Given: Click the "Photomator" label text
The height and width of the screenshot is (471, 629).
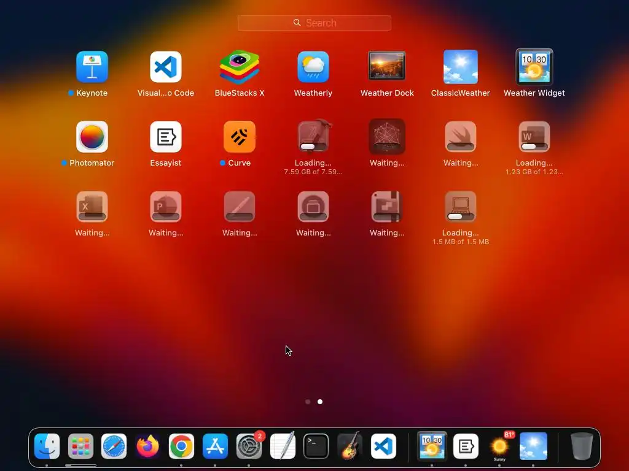Looking at the screenshot, I should tap(92, 163).
